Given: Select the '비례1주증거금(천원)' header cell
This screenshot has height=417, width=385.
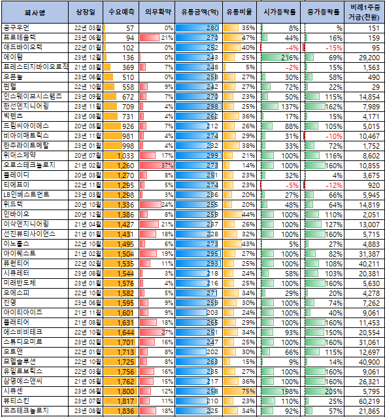Looking at the screenshot, I should tap(364, 12).
